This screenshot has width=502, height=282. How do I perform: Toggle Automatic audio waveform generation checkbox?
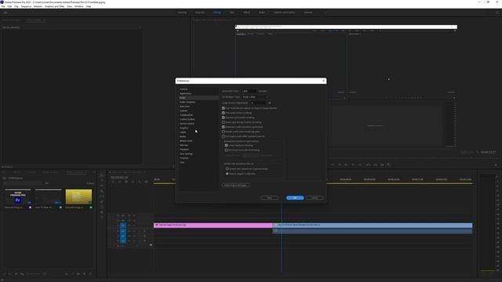[x=224, y=127]
